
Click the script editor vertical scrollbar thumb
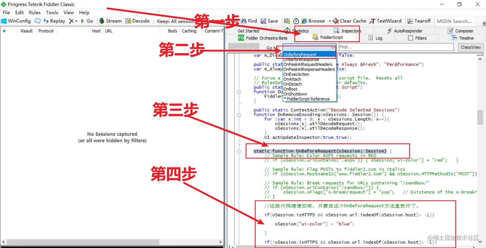480,117
